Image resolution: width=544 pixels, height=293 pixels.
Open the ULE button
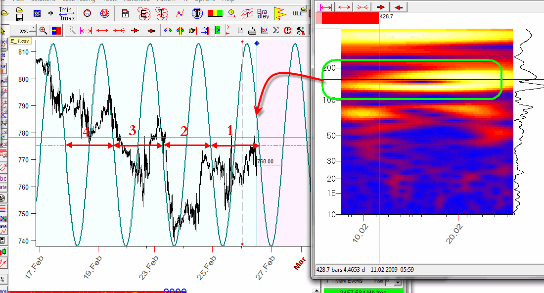pos(297,13)
